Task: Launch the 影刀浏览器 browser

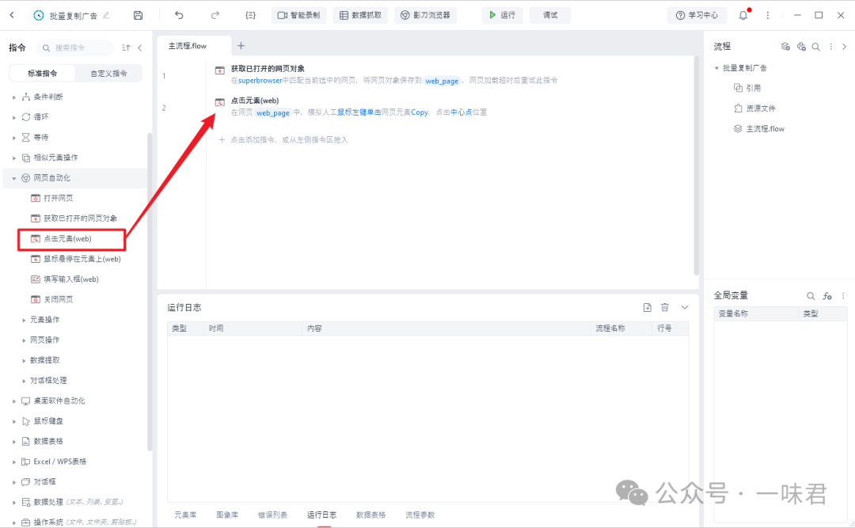Action: pos(426,14)
